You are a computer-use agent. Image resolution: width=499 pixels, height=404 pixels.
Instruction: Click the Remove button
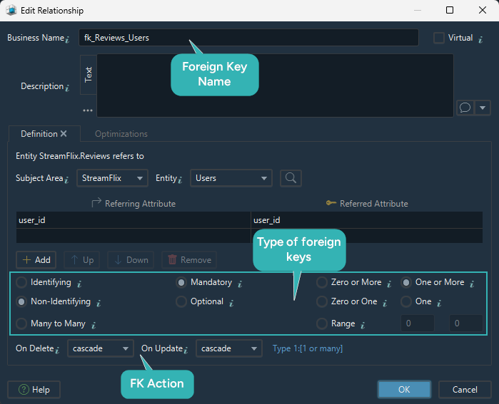coord(189,260)
